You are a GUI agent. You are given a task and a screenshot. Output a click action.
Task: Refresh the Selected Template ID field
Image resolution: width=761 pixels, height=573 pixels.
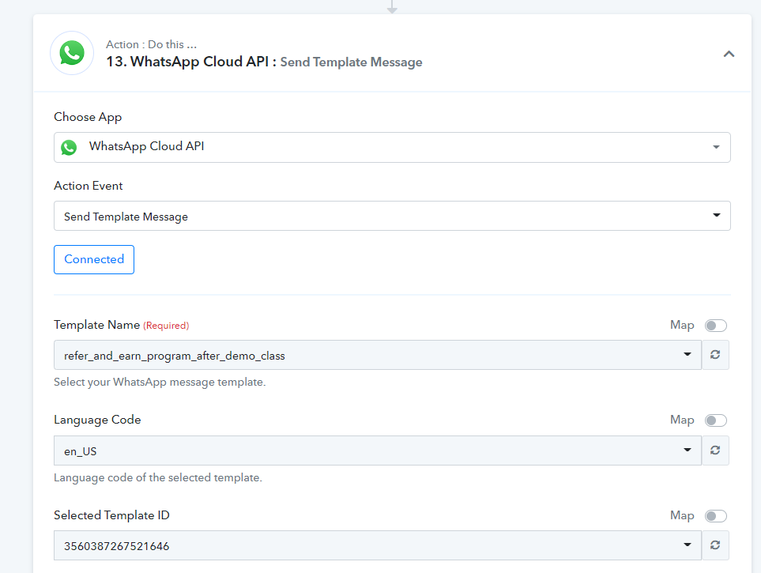tap(715, 545)
